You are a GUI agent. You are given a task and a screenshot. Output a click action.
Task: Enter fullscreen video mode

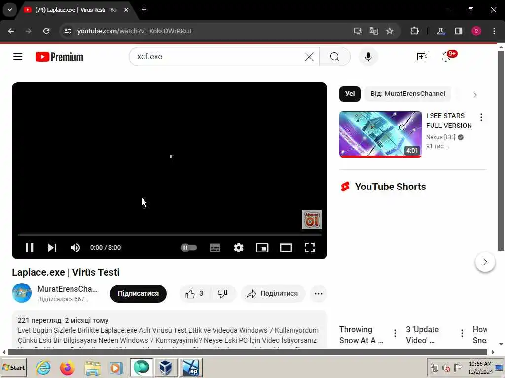click(x=310, y=248)
